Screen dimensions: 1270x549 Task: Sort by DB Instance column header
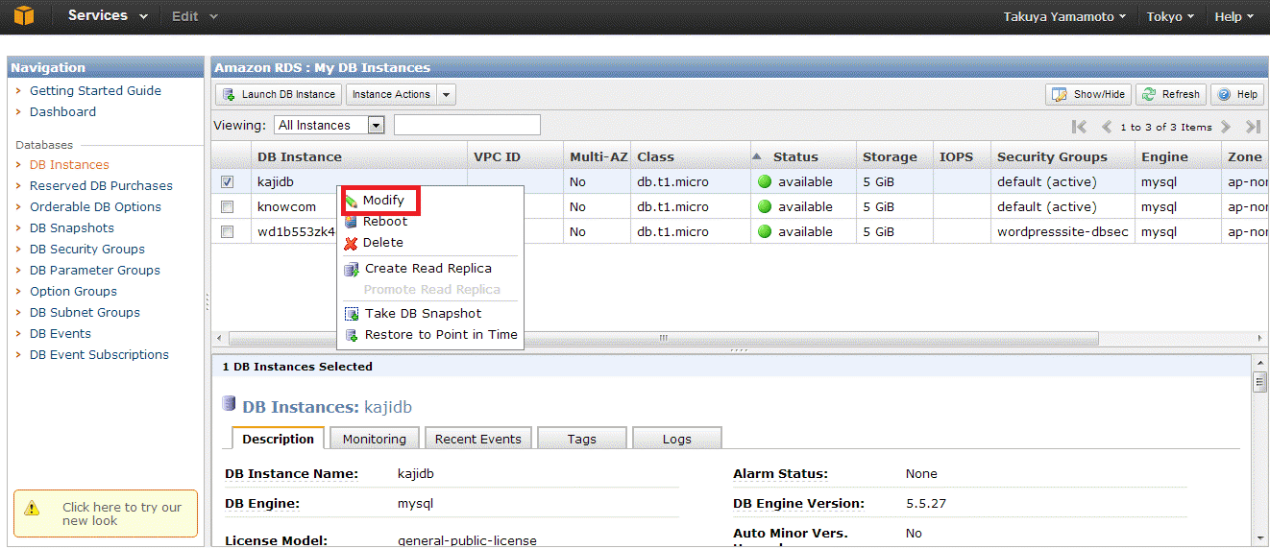coord(358,156)
